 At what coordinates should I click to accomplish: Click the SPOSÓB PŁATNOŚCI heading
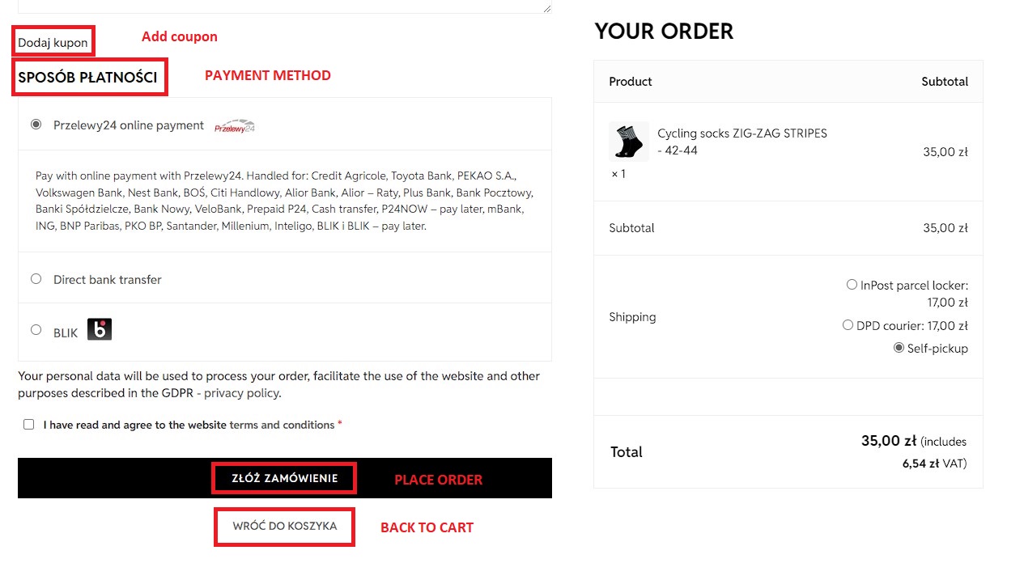coord(87,78)
